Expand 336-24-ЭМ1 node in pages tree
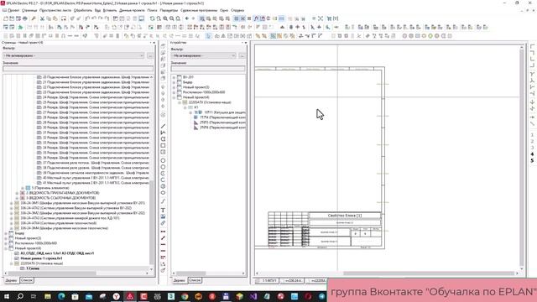 [x=11, y=203]
